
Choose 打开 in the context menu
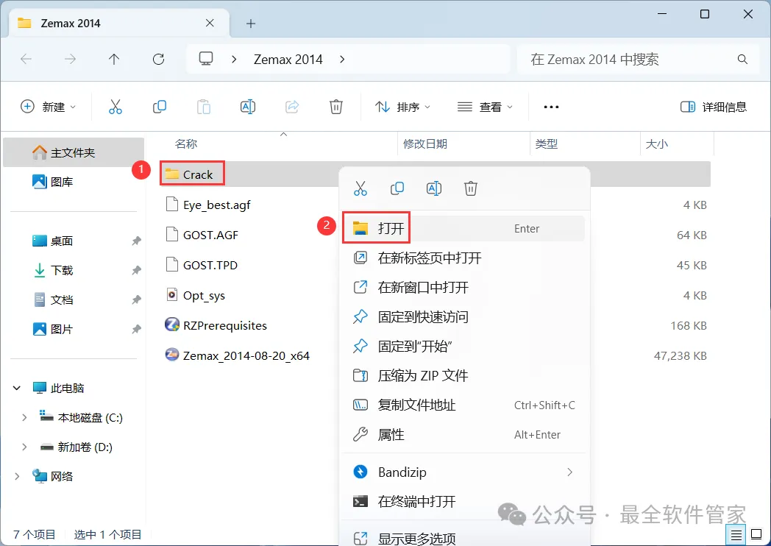pyautogui.click(x=463, y=229)
